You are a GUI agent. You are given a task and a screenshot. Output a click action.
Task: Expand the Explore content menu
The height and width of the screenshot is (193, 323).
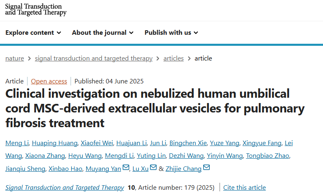pyautogui.click(x=33, y=33)
